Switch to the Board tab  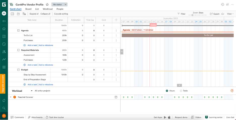click(x=28, y=9)
